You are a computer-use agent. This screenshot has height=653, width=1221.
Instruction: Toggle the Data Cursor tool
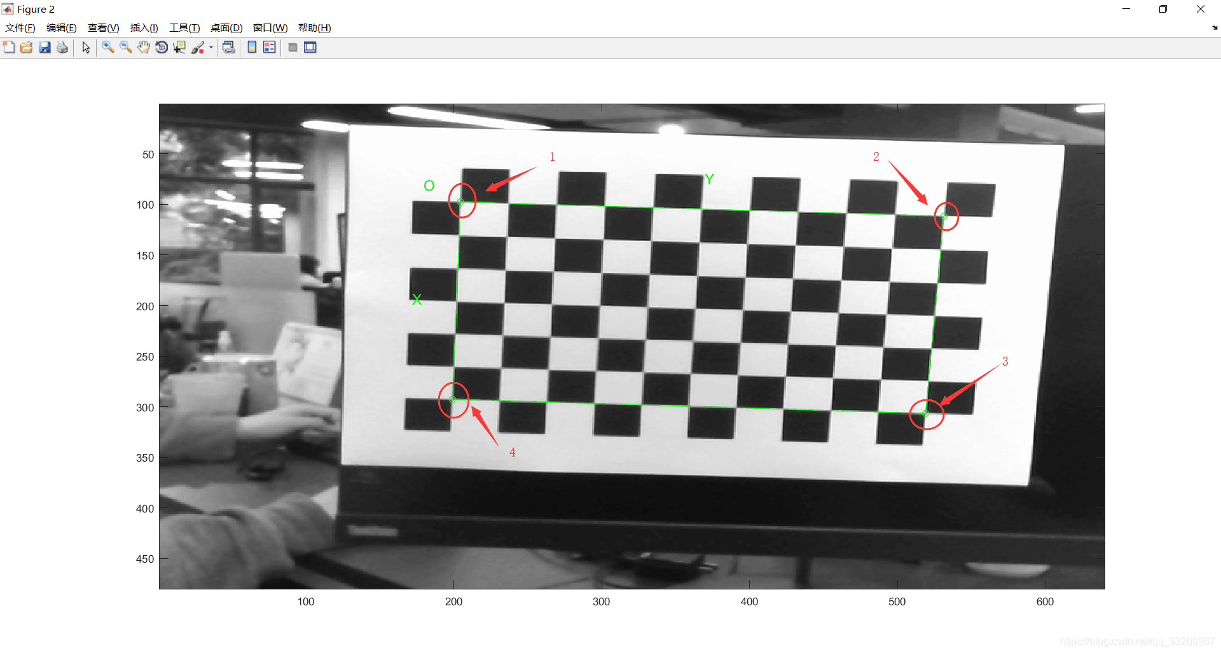tap(179, 48)
